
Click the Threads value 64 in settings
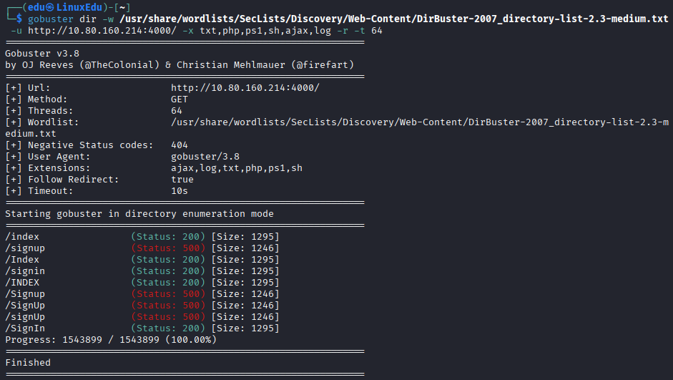[177, 111]
